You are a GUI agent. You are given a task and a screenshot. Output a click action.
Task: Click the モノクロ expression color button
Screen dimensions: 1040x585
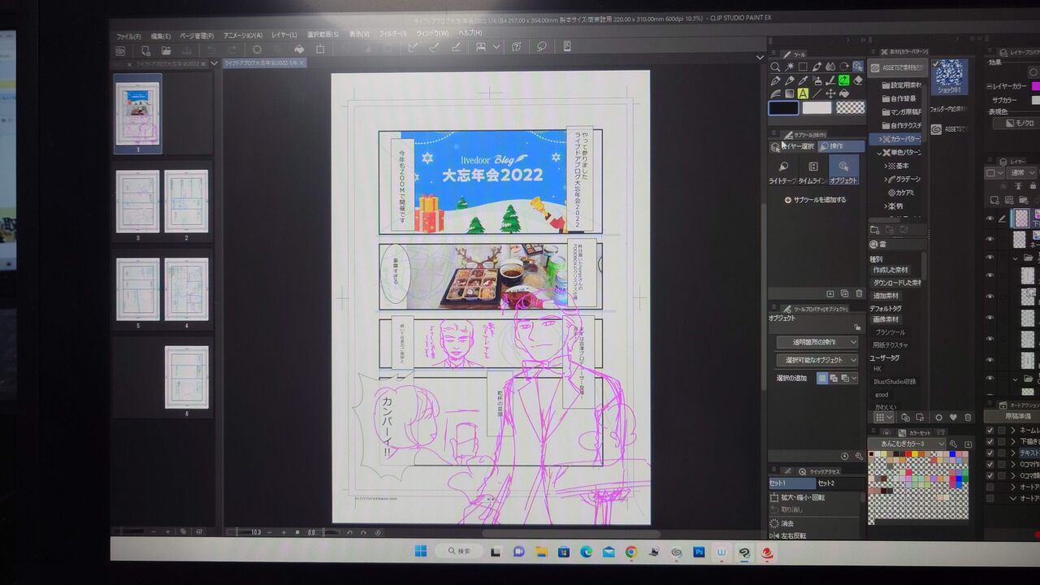point(1016,123)
